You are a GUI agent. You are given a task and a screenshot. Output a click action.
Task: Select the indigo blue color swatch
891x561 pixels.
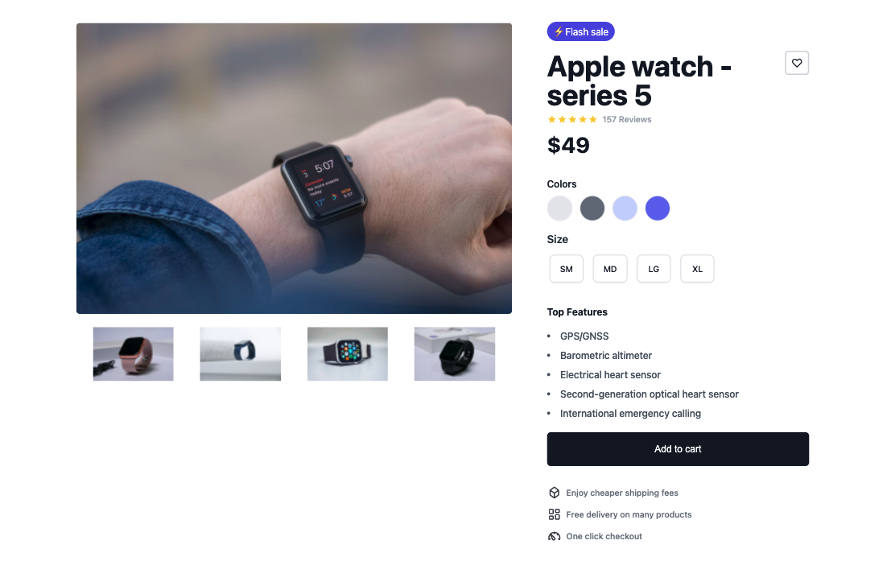click(658, 208)
